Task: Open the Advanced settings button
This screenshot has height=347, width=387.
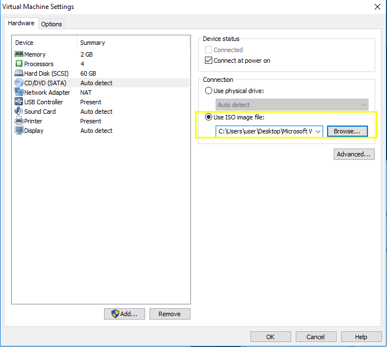Action: coord(354,154)
